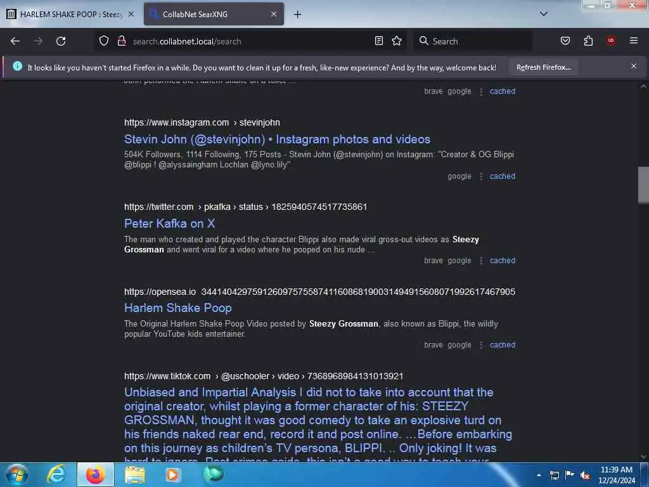
Task: Click 'brave' engine label under Peter Kafka result
Action: pos(434,261)
